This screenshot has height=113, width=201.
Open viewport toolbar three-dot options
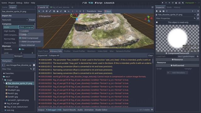coord(84,11)
